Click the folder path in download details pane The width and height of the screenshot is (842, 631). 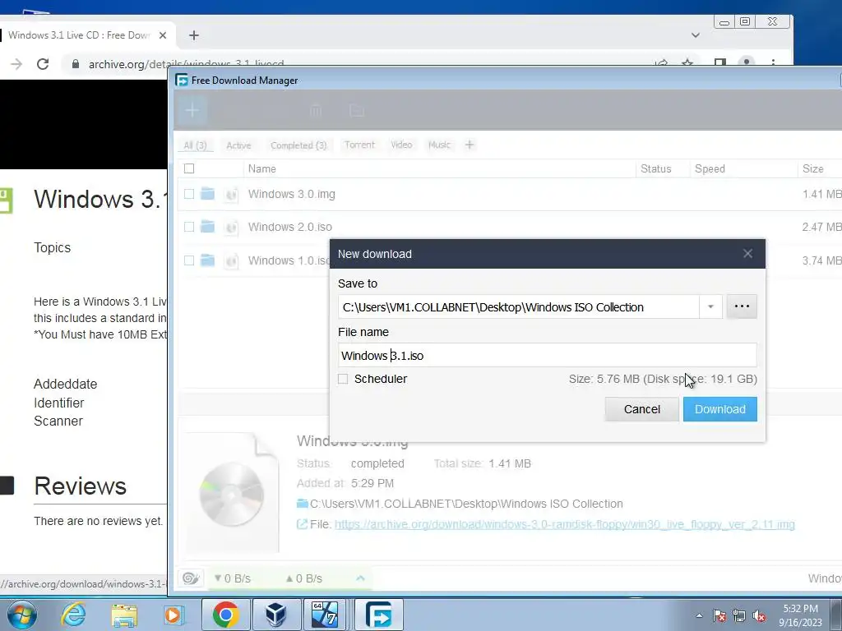click(466, 504)
